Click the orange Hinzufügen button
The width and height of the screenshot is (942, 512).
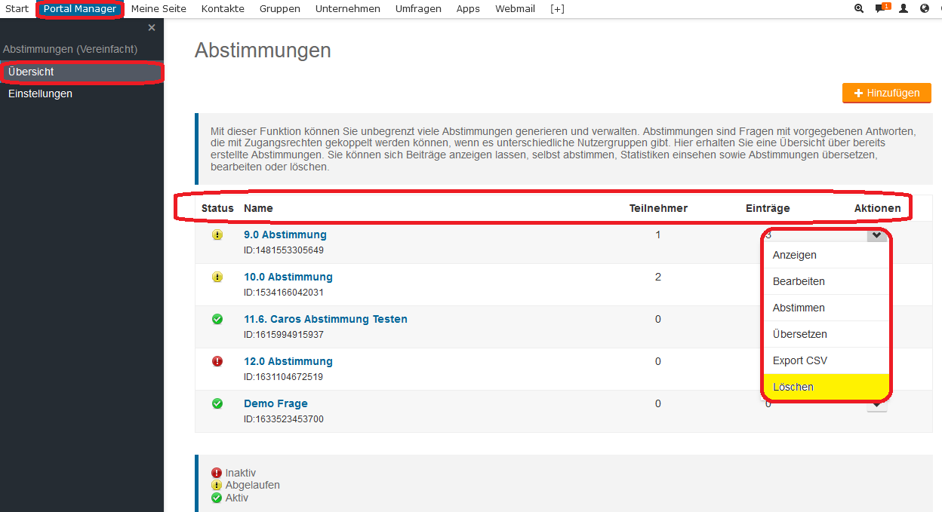click(x=887, y=93)
